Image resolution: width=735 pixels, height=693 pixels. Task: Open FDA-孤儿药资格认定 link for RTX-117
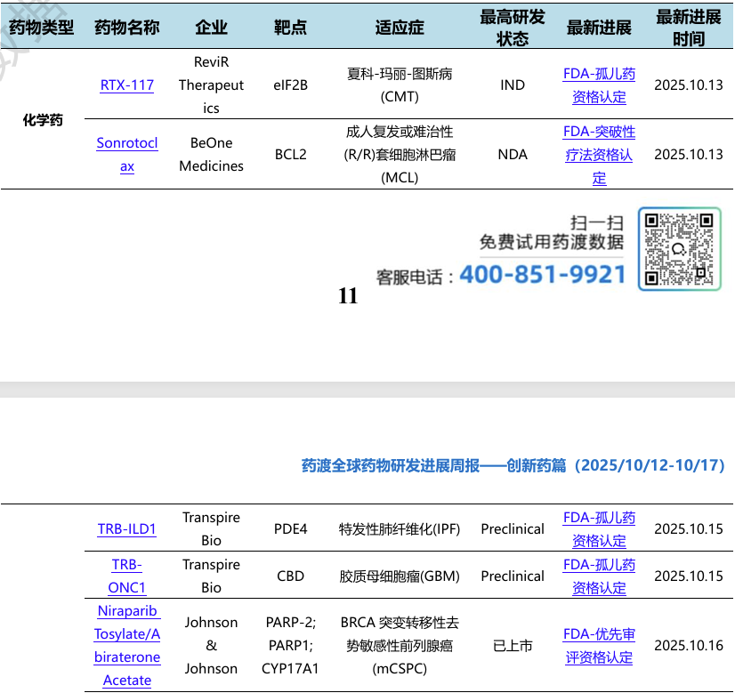point(599,85)
